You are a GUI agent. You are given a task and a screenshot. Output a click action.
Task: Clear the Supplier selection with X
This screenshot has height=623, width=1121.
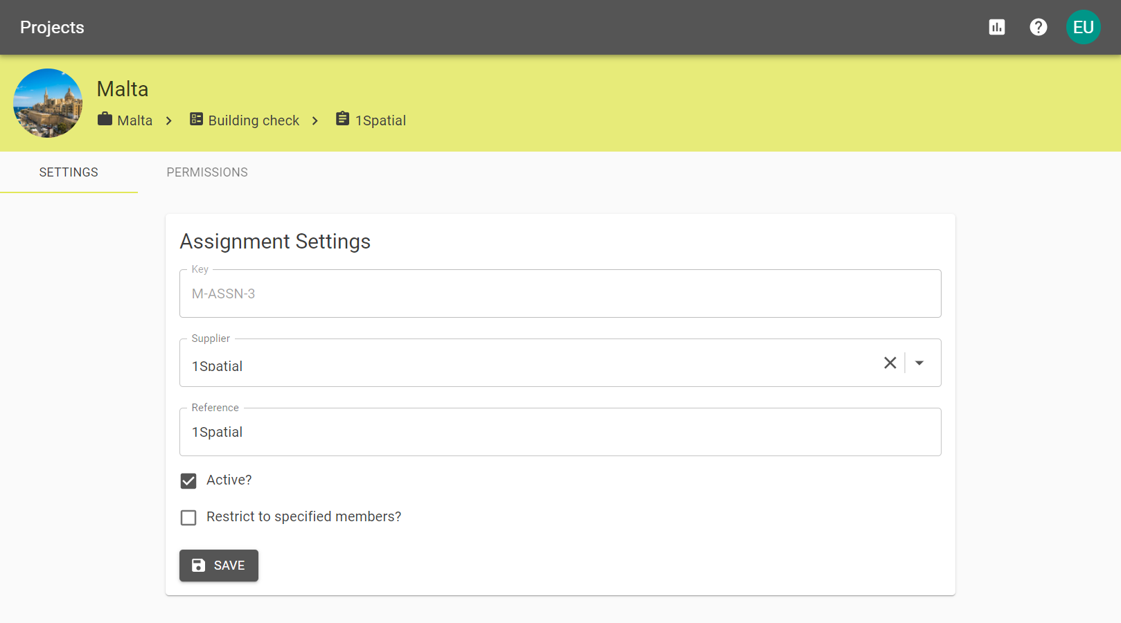coord(890,363)
